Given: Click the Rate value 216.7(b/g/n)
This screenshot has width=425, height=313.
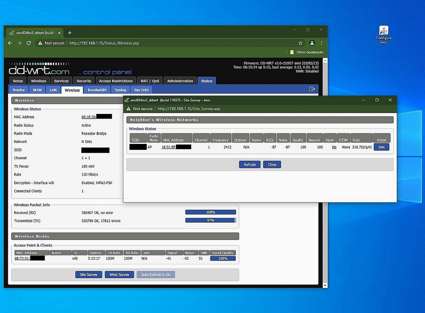Looking at the screenshot, I should [362, 147].
